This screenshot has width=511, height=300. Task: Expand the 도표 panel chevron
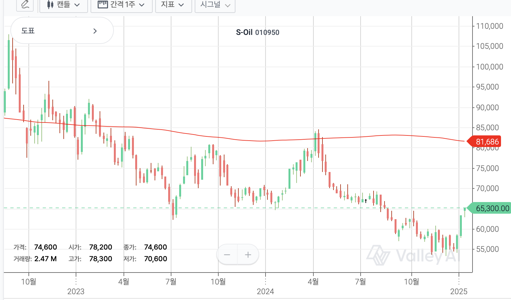tap(95, 31)
